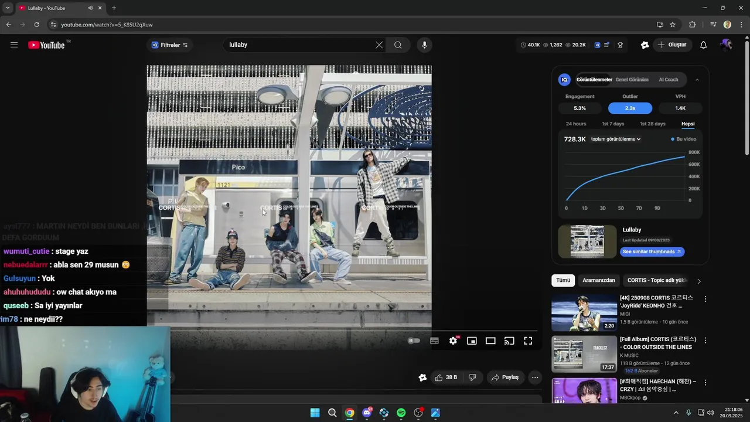Open Discord from the taskbar
Screen dimensions: 750x422
(x=367, y=413)
